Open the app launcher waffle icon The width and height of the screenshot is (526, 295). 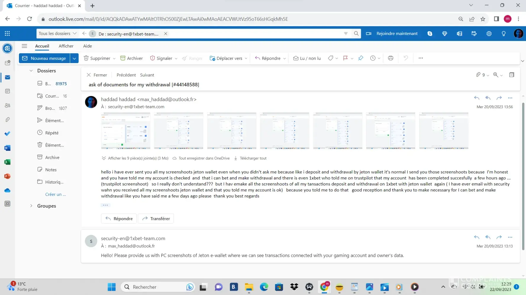(7, 34)
